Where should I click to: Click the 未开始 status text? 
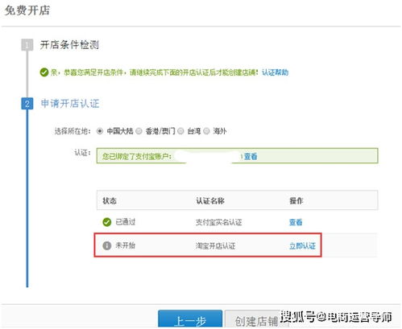pyautogui.click(x=125, y=245)
